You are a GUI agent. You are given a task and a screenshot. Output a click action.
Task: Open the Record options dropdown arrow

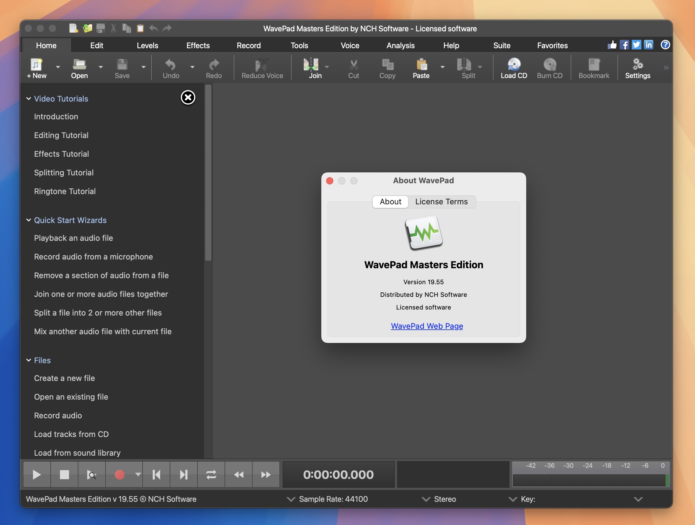(138, 474)
